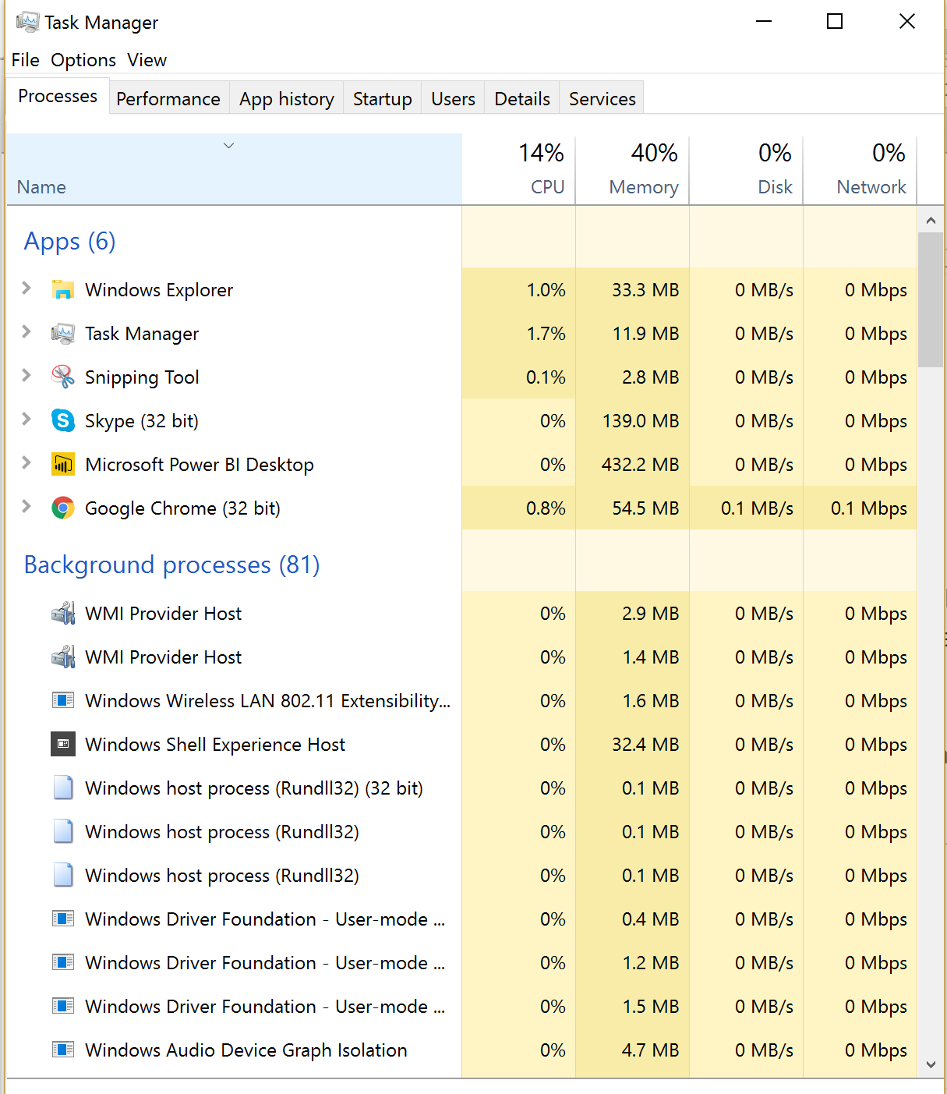Sort by the Disk column header
The image size is (947, 1094).
click(x=747, y=169)
